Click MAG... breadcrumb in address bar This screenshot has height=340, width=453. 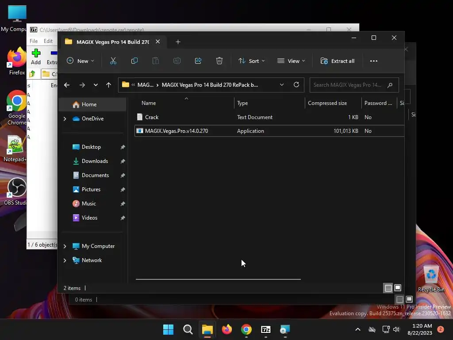pos(145,85)
